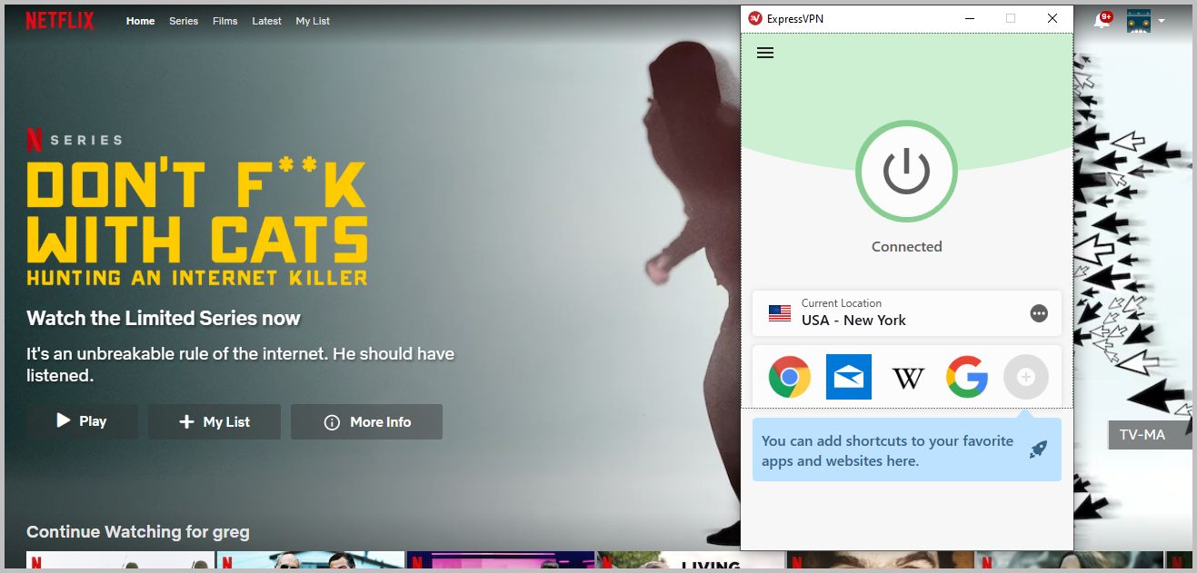
Task: Click the Connected status text
Action: tap(906, 246)
